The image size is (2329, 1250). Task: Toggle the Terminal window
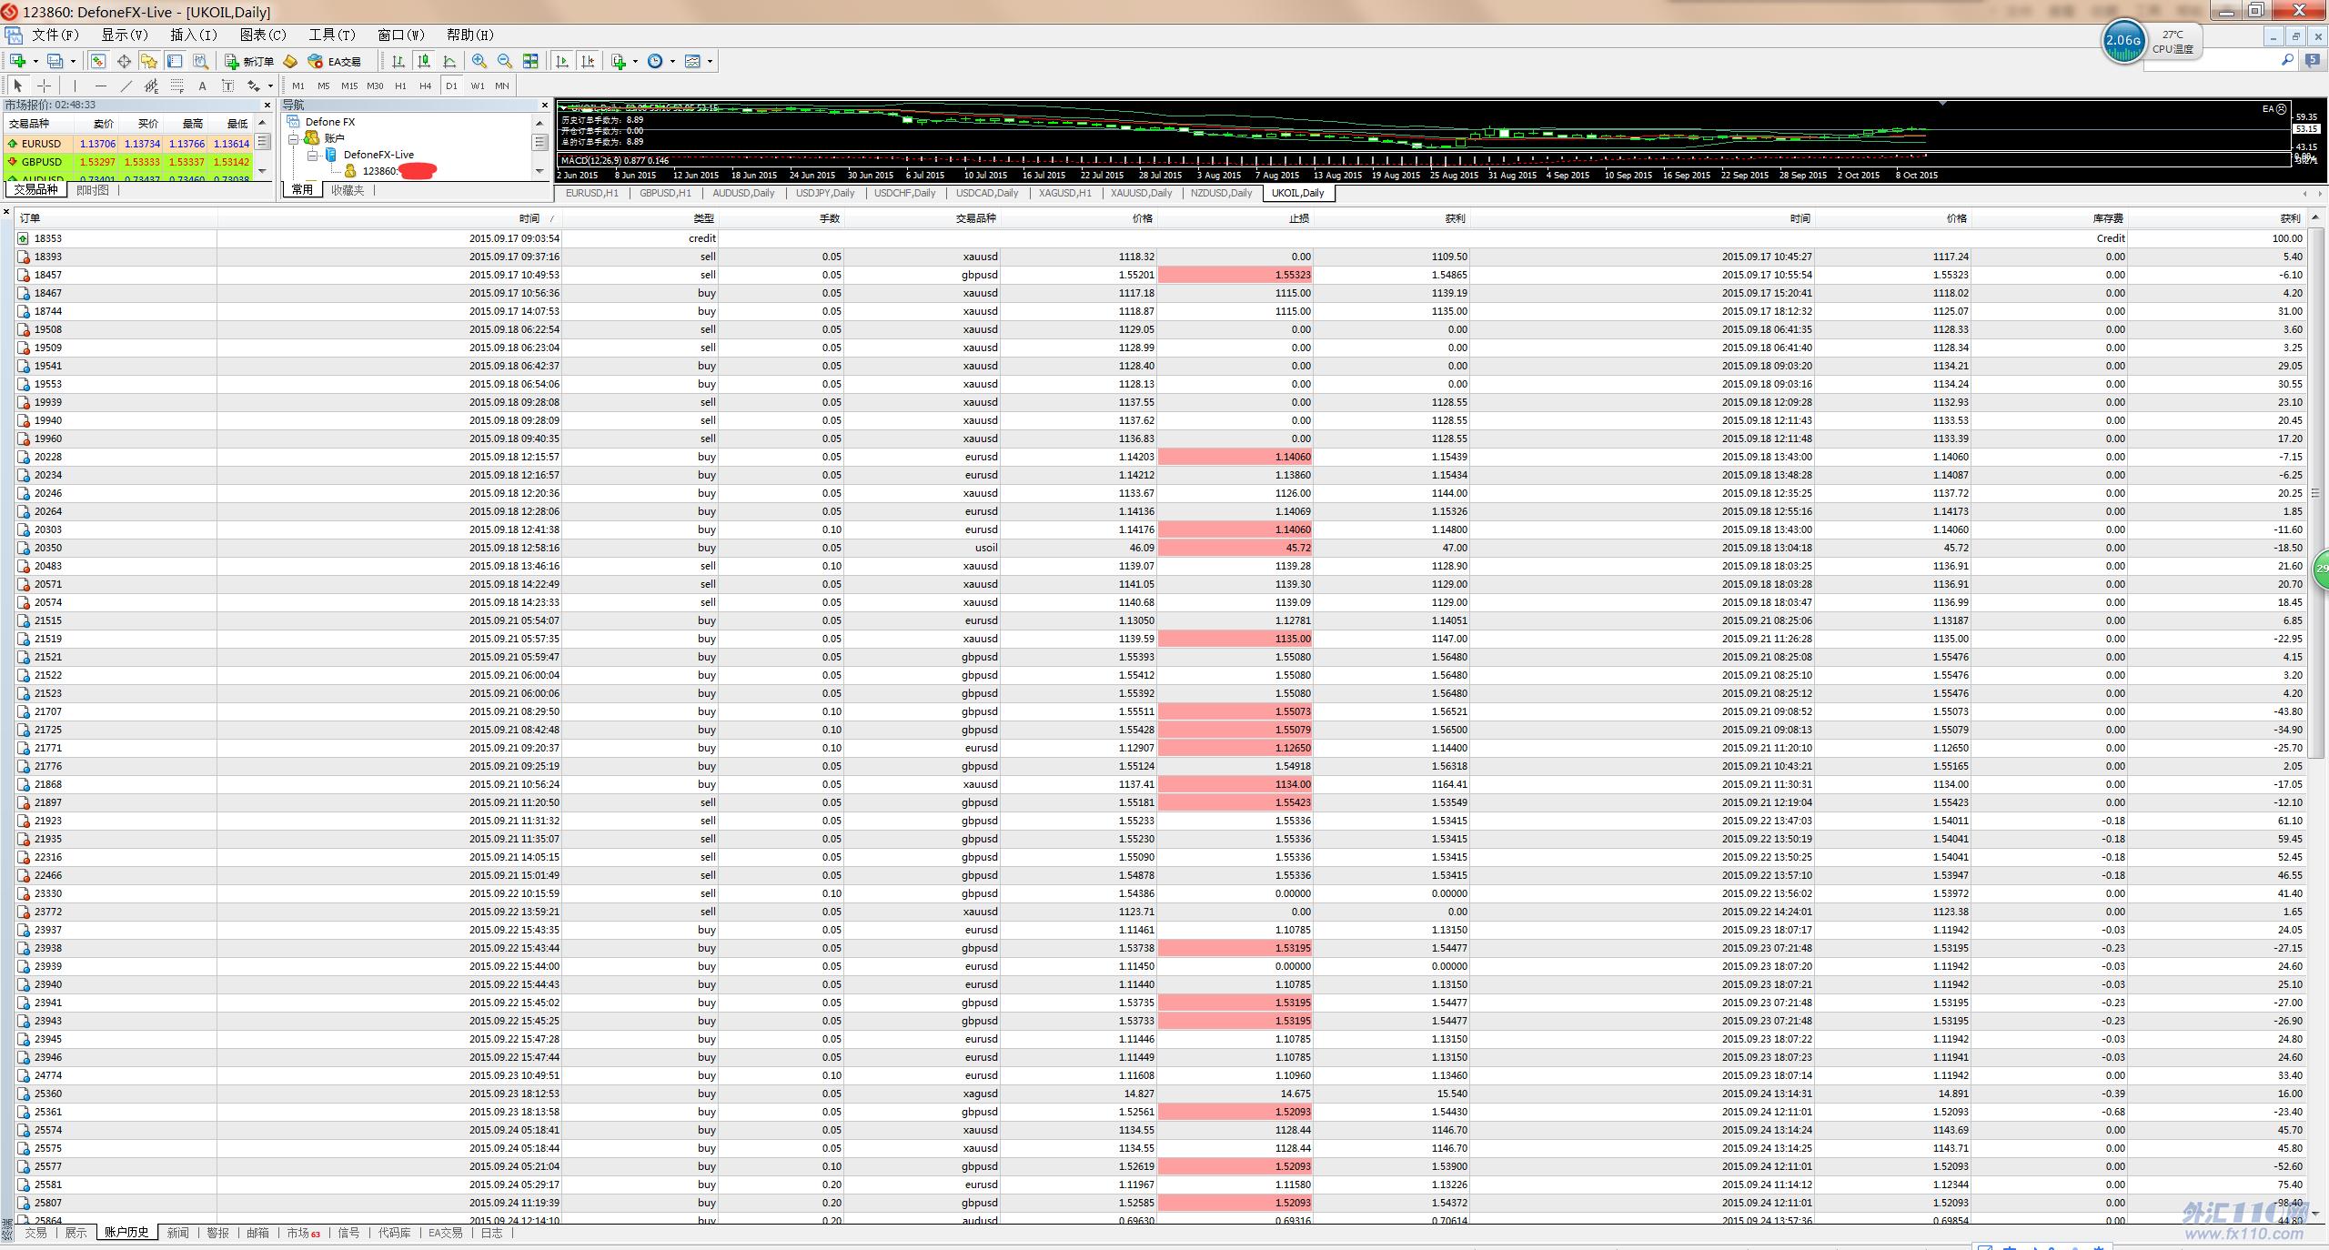(175, 61)
